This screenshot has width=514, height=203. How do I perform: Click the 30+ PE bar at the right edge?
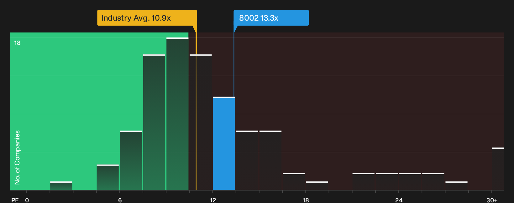[x=498, y=169]
